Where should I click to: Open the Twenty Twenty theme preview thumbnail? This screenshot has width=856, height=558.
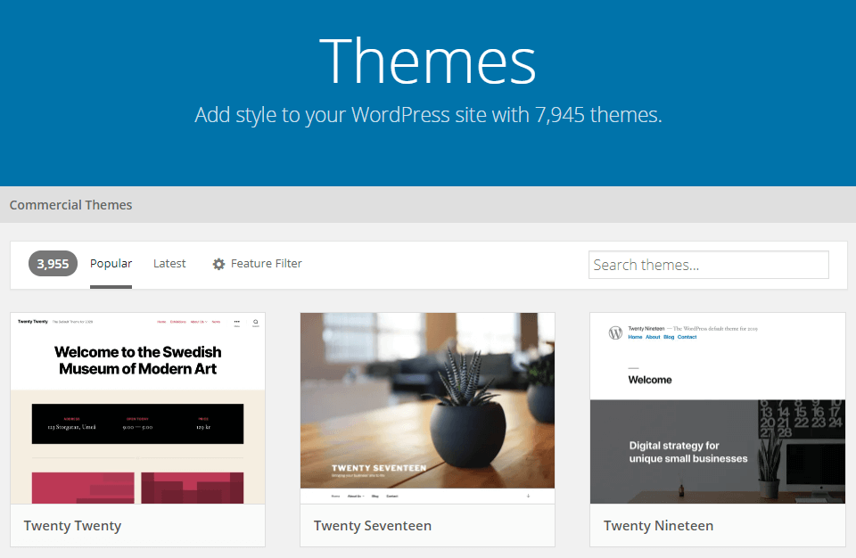137,408
